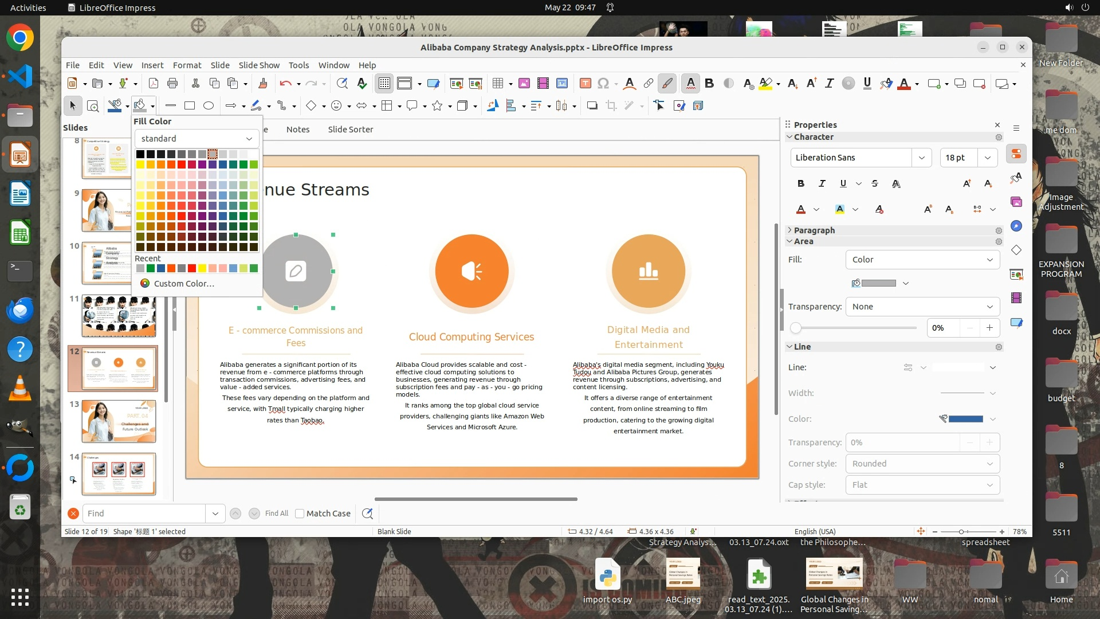Click the Zoom & Pan tool icon

(92, 105)
